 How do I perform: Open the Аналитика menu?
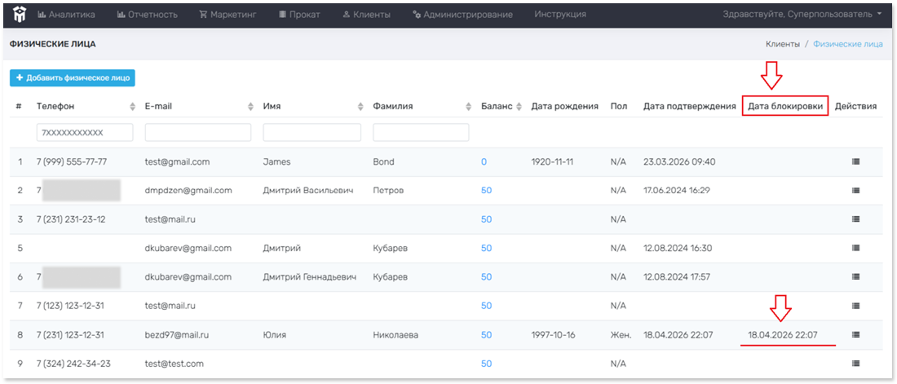coord(66,15)
